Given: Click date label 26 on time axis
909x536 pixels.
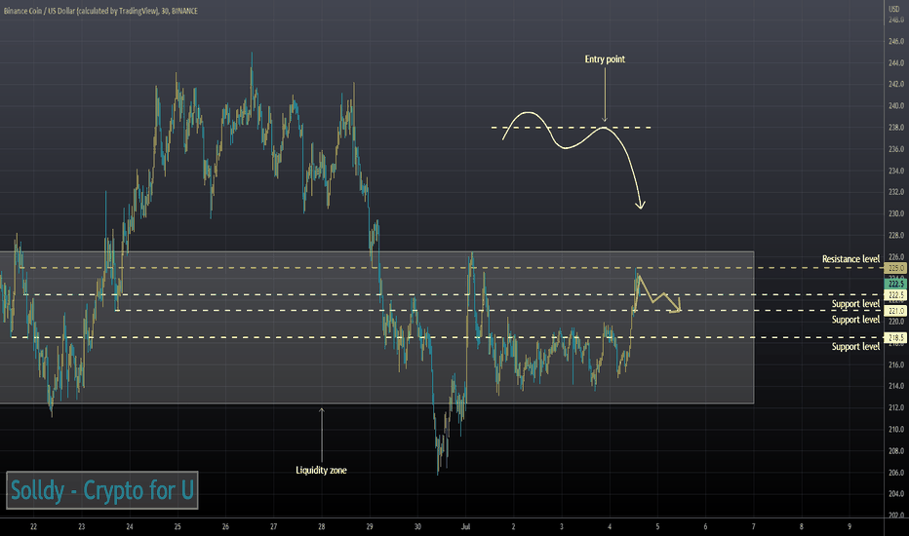Looking at the screenshot, I should pos(225,526).
